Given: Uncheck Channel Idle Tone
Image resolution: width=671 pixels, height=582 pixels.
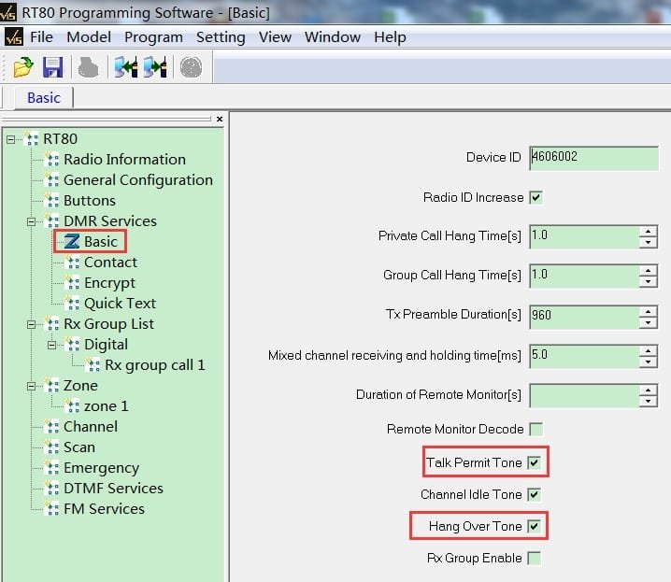Looking at the screenshot, I should (x=534, y=494).
